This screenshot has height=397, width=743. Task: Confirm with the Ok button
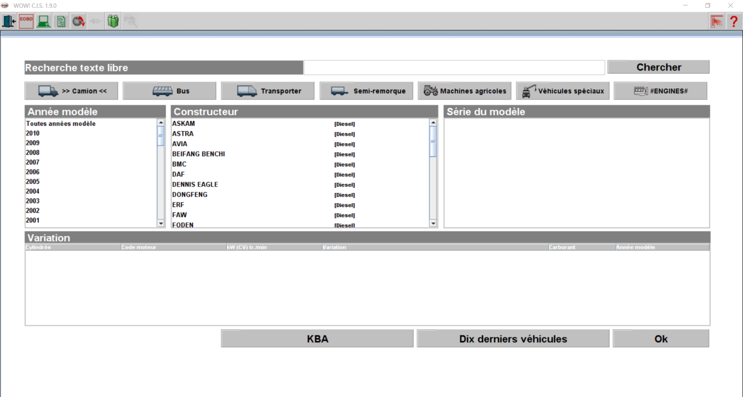(x=661, y=339)
